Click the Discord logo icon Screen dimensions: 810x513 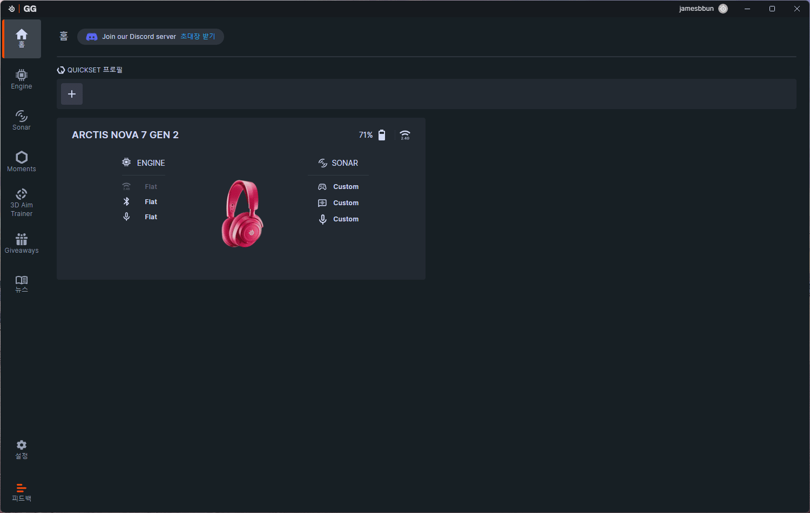click(92, 37)
